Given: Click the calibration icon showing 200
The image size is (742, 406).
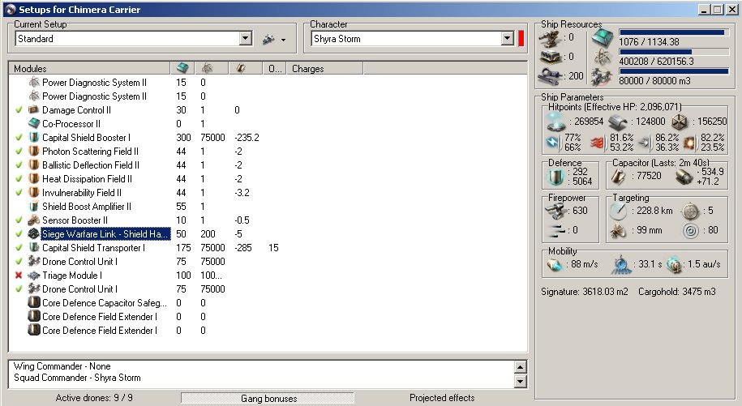Looking at the screenshot, I should (x=550, y=75).
